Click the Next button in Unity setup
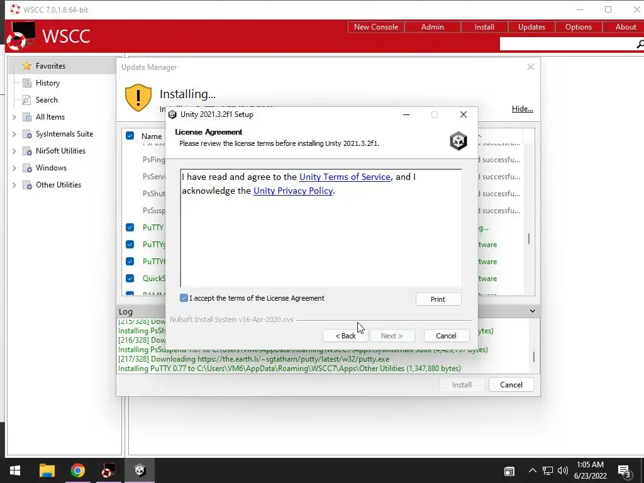 click(392, 336)
